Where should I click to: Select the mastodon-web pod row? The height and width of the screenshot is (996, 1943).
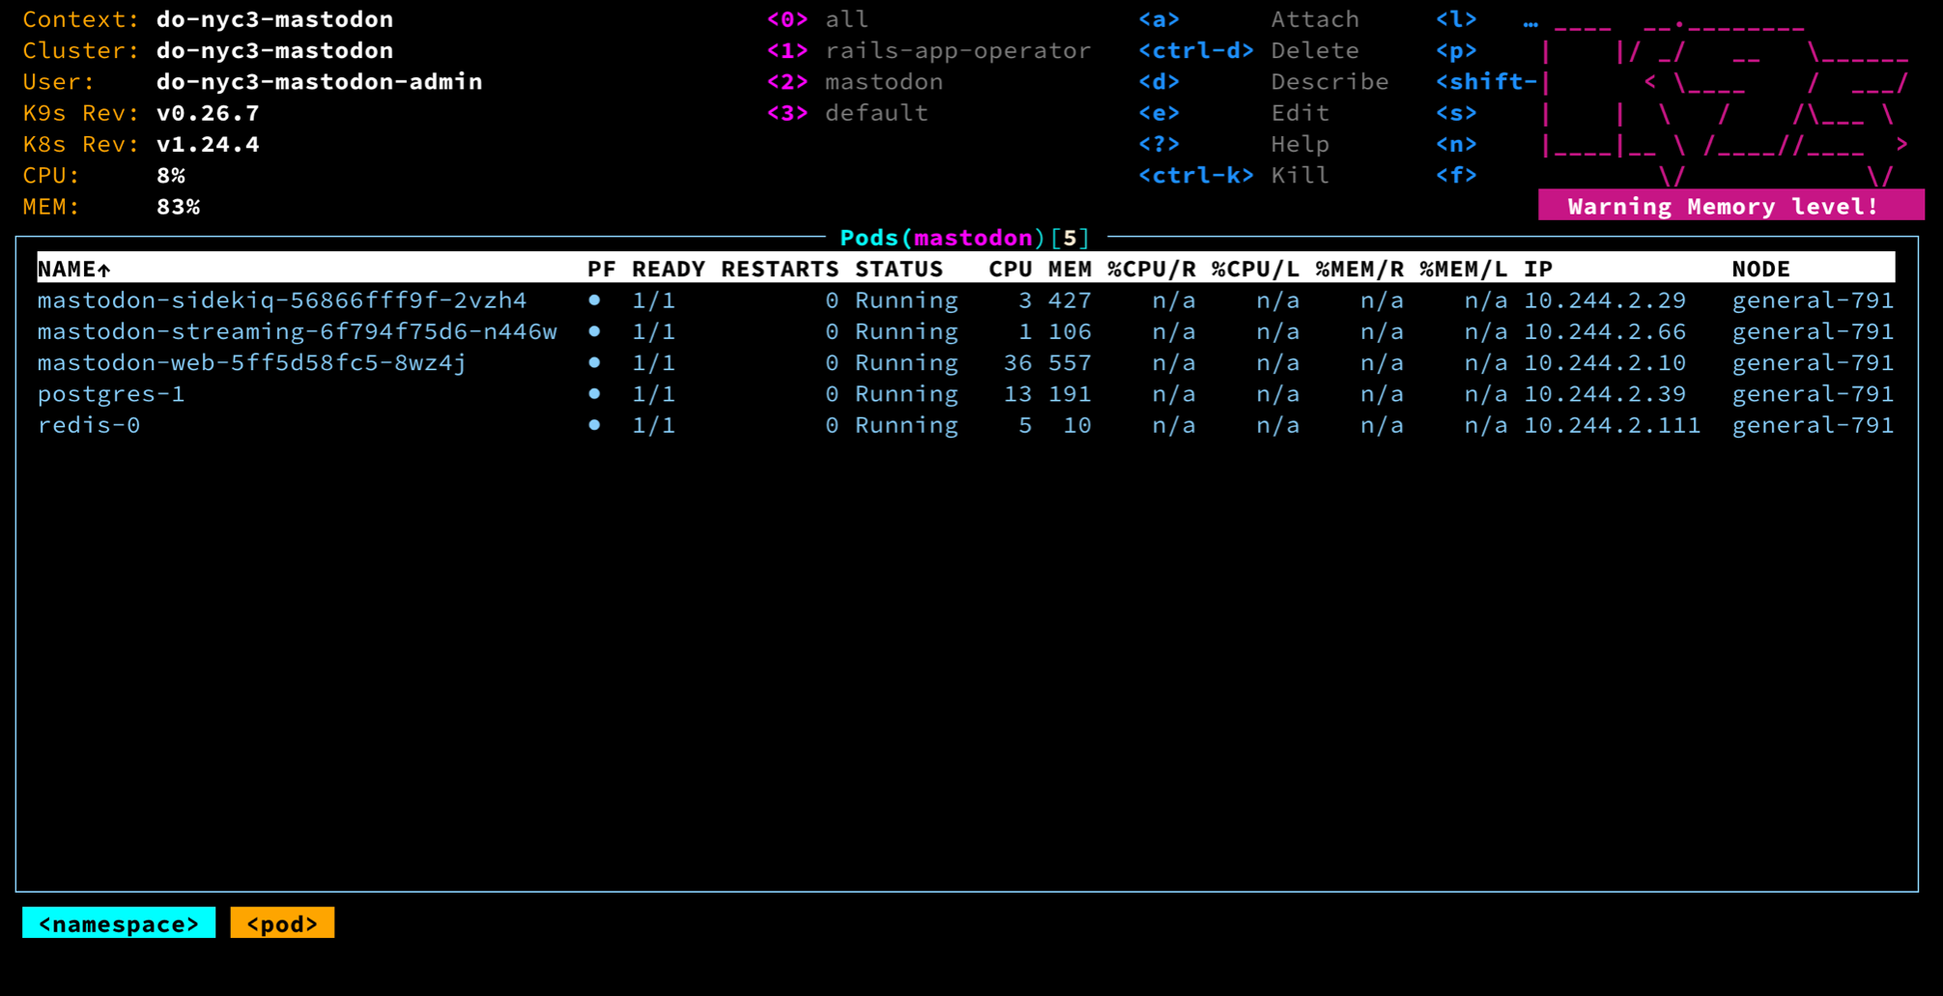pos(251,363)
